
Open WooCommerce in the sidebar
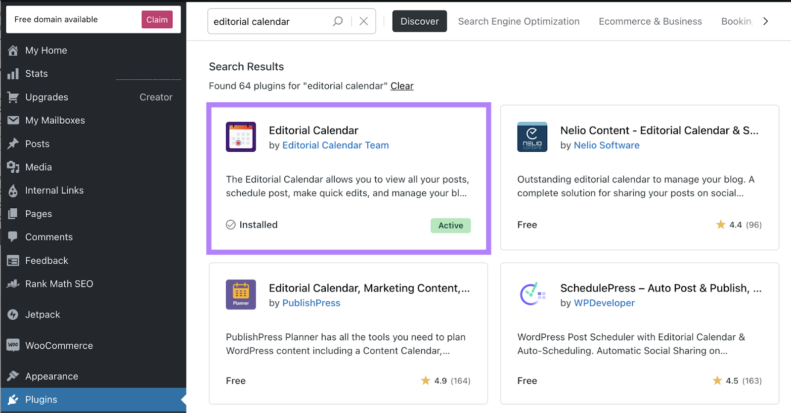click(x=59, y=346)
